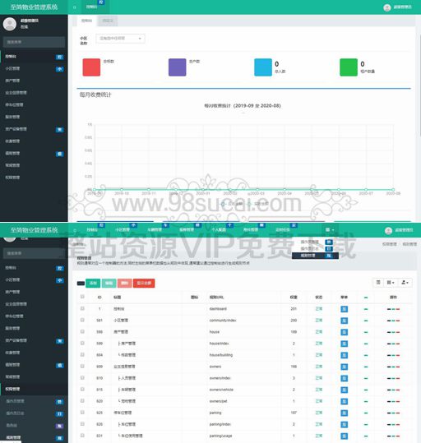Image resolution: width=421 pixels, height=443 pixels.
Task: Open 停车位管理 in upper sidebar
Action: 34,105
